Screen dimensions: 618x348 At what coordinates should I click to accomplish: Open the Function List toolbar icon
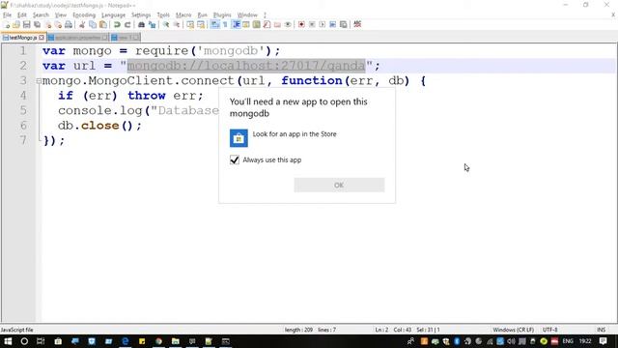click(x=267, y=24)
